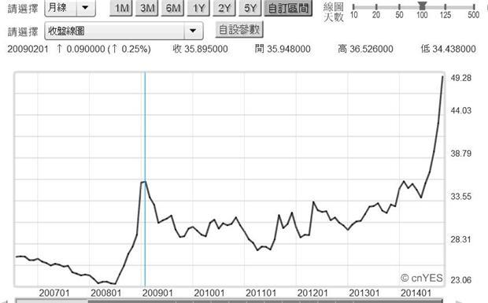Click the horizontal scrollbar below the chart
Viewport: 488px width, 303px height.
coord(229,301)
